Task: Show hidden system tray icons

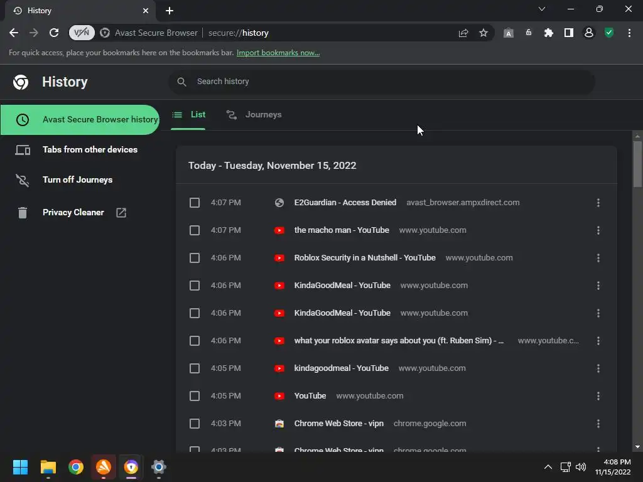Action: pos(548,467)
